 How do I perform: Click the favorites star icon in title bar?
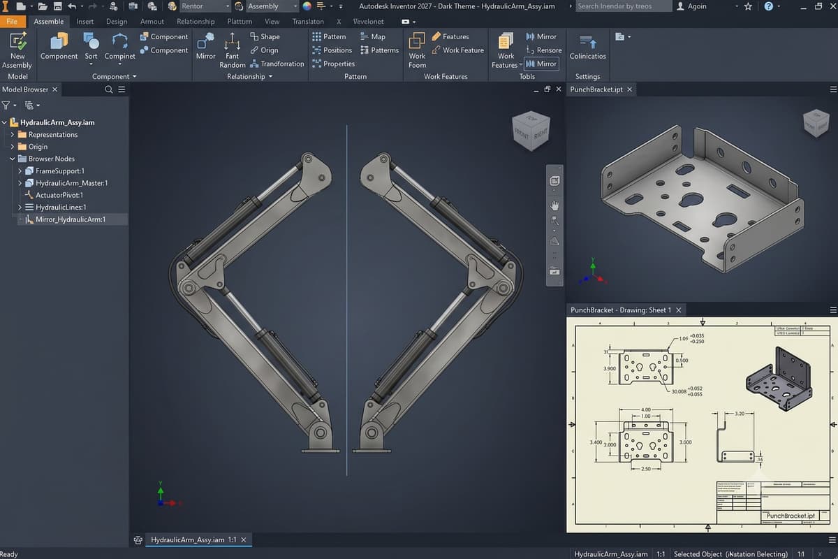click(x=748, y=6)
